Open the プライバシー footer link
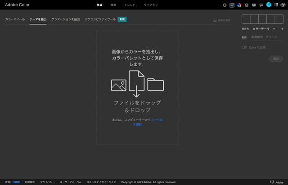Screen dimensions: 288x185 [47, 182]
